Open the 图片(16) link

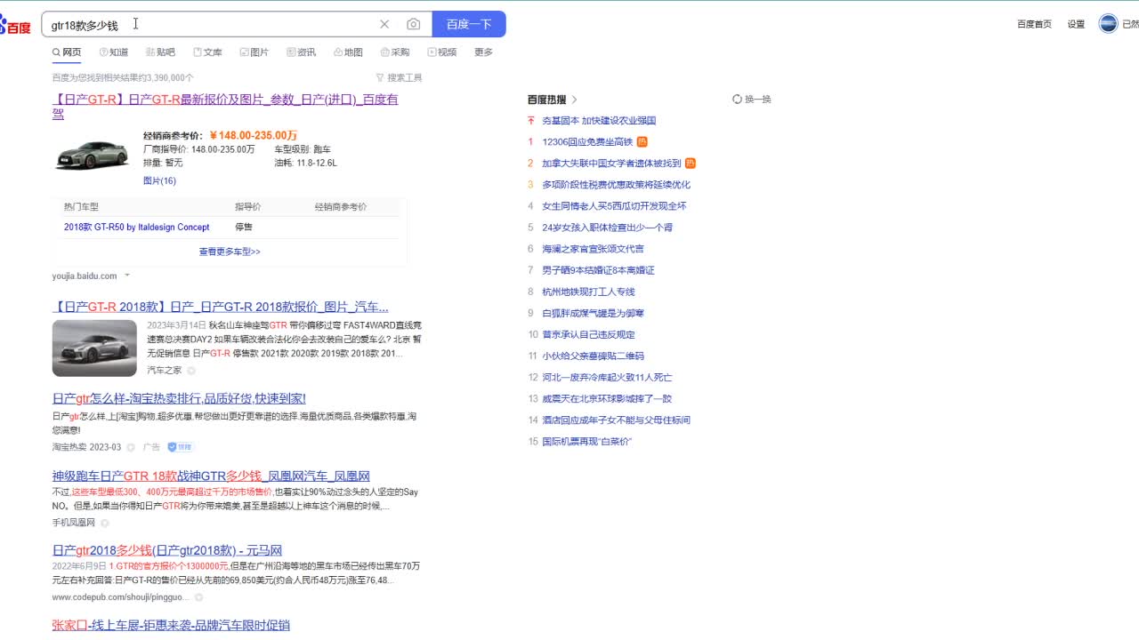(x=159, y=180)
